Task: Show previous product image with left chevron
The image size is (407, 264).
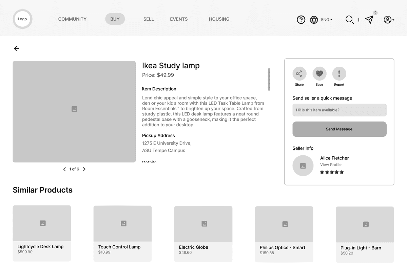Action: 64,169
